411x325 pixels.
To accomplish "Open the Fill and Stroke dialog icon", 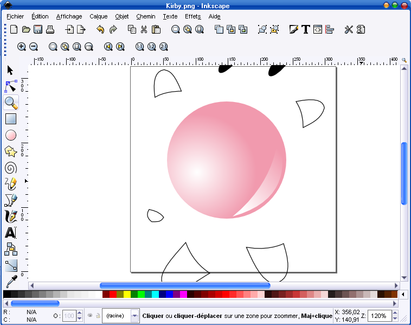I will click(293, 29).
